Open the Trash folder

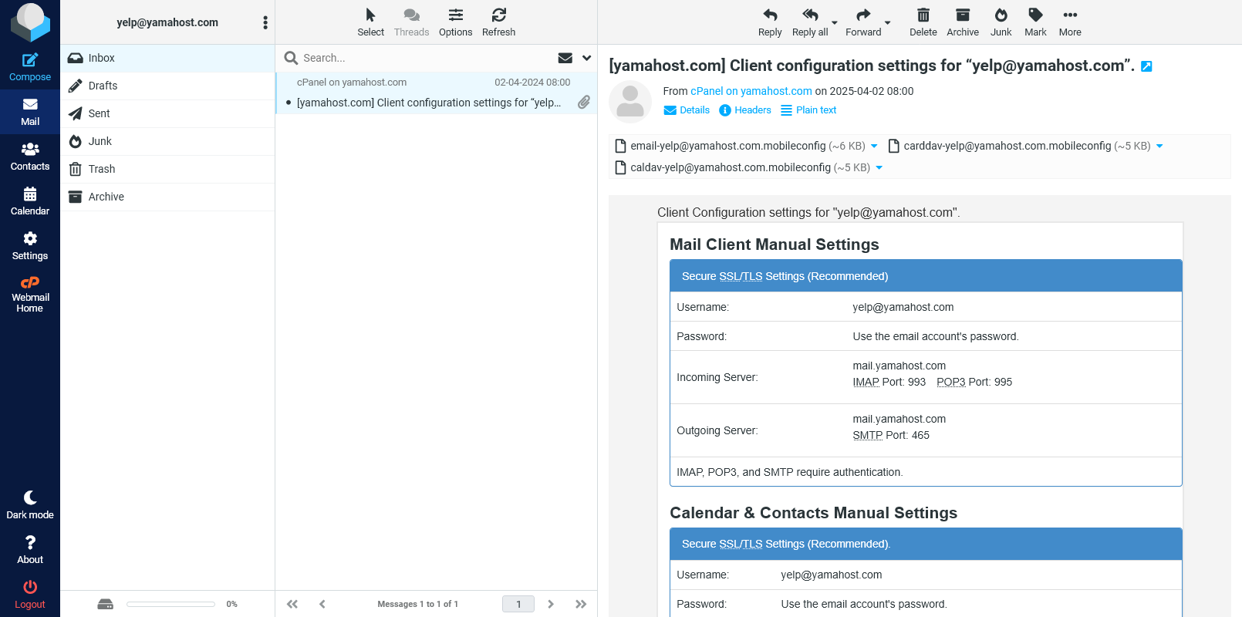coord(167,169)
